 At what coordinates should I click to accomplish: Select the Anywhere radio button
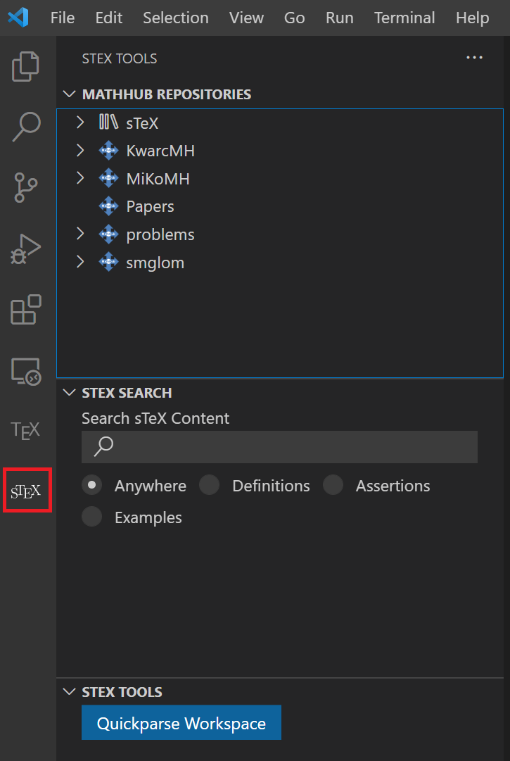[x=92, y=485]
